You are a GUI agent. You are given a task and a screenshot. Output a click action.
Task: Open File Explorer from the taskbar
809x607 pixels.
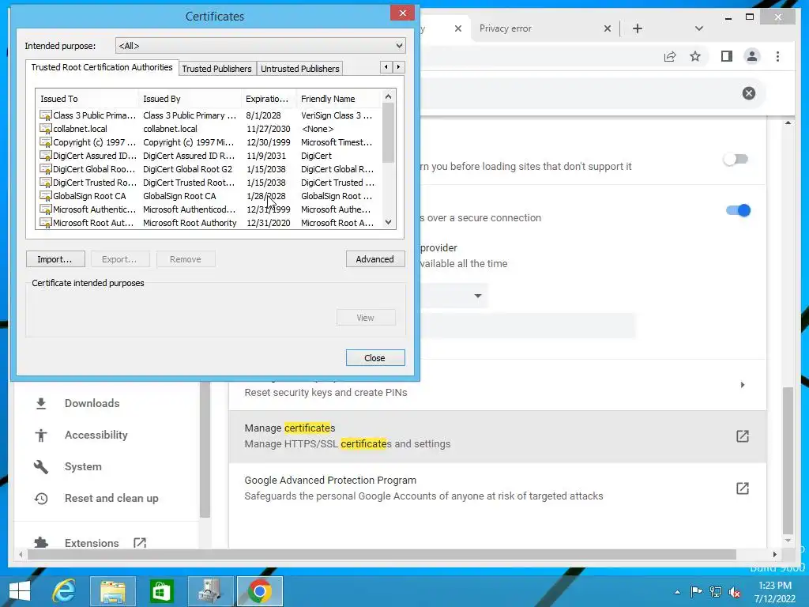pyautogui.click(x=112, y=590)
